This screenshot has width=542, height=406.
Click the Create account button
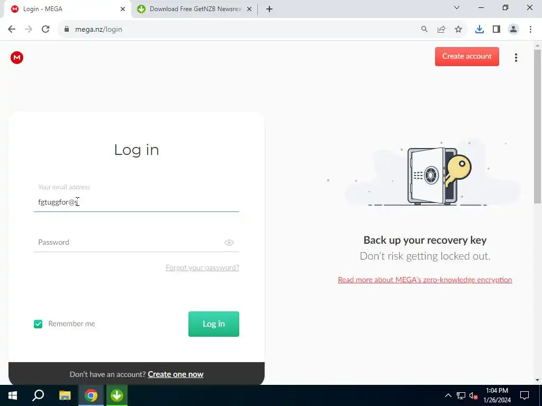pyautogui.click(x=467, y=56)
